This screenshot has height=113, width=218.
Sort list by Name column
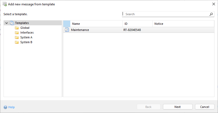(96, 24)
